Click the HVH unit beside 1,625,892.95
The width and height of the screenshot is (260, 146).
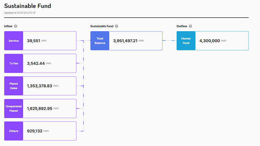(x=56, y=109)
